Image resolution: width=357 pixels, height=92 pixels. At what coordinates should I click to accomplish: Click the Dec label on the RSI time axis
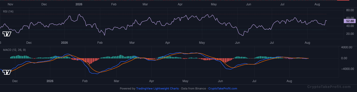click(x=29, y=43)
